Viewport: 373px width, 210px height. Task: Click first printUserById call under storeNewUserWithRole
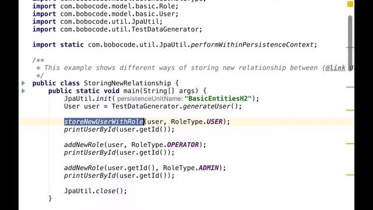[119, 129]
